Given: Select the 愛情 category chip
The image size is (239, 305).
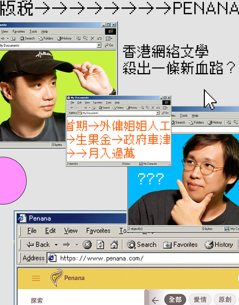Looking at the screenshot, I should point(200,300).
